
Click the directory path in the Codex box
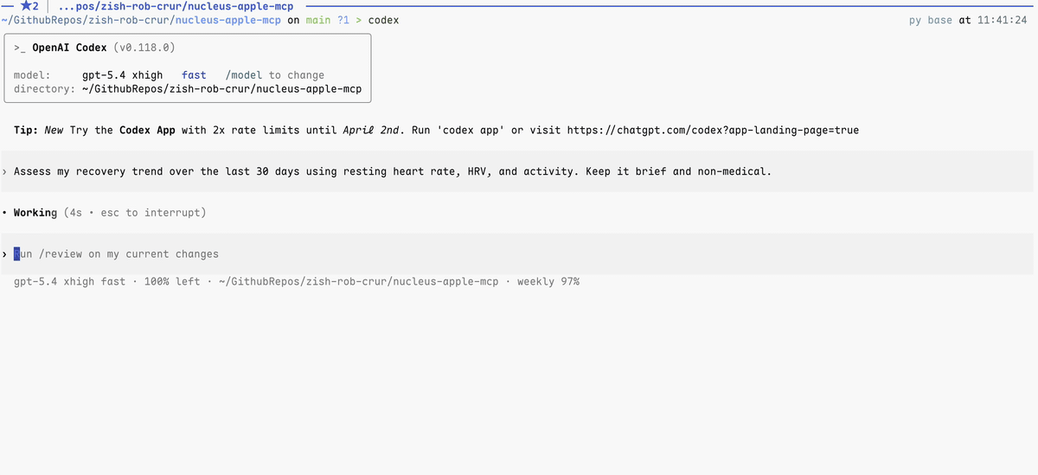click(x=222, y=89)
